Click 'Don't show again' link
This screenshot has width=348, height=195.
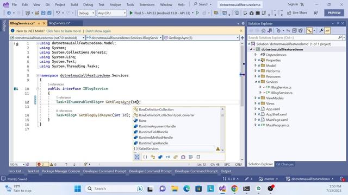pyautogui.click(x=98, y=31)
